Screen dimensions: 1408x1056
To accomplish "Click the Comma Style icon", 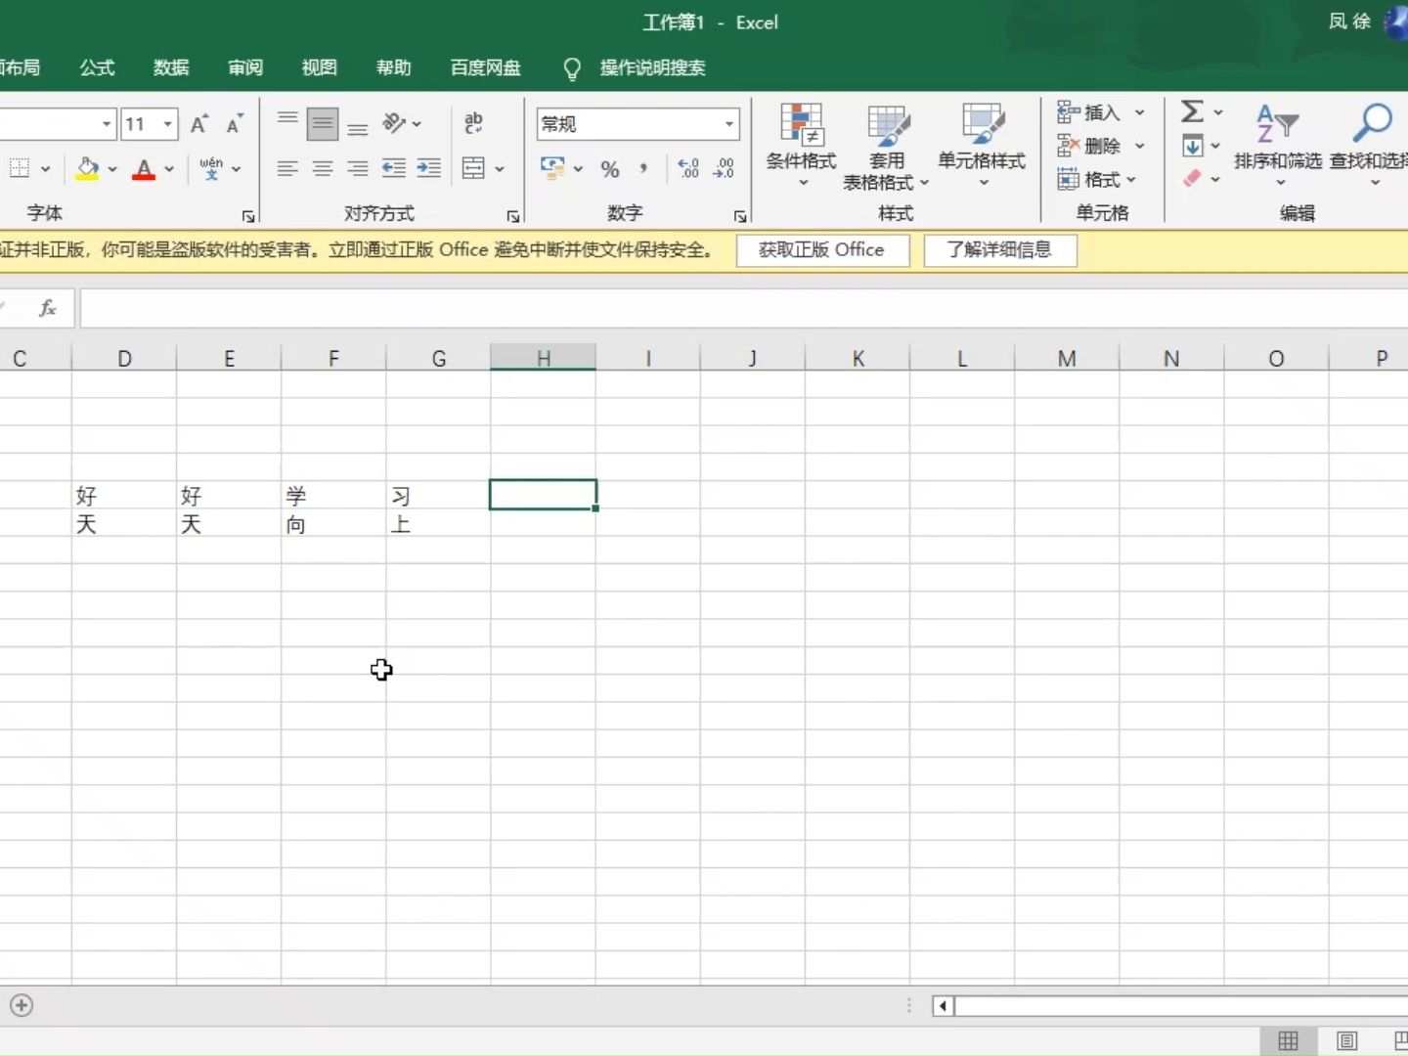I will (x=642, y=168).
